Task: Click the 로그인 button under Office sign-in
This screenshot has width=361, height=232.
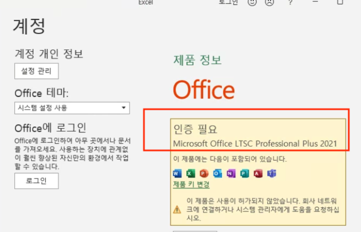Action: 36,181
